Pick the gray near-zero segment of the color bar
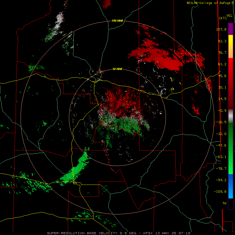Image resolution: width=235 pixels, height=235 pixels. coord(231,116)
